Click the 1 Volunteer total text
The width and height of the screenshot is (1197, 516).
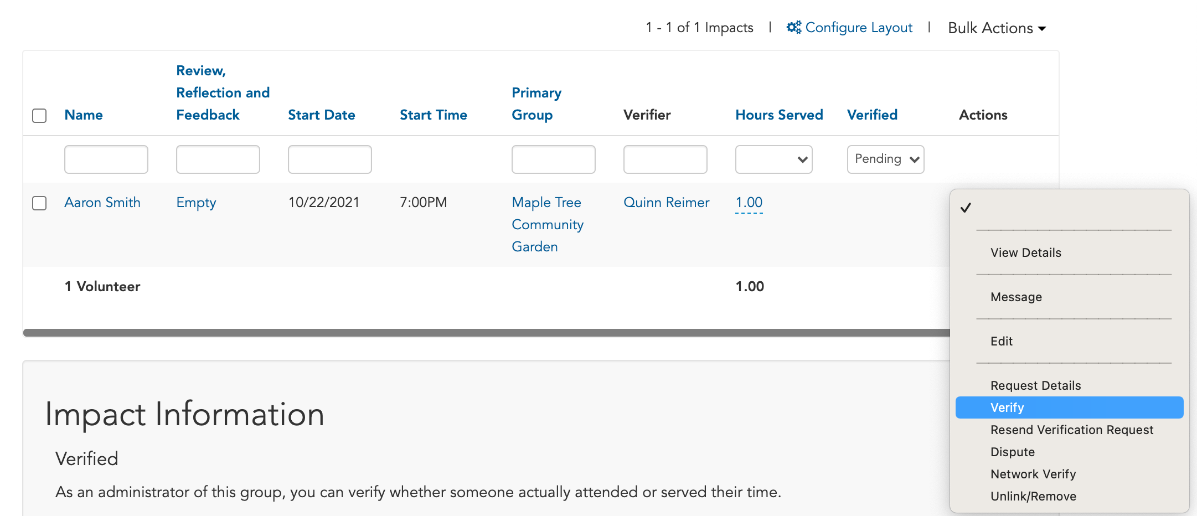(102, 286)
